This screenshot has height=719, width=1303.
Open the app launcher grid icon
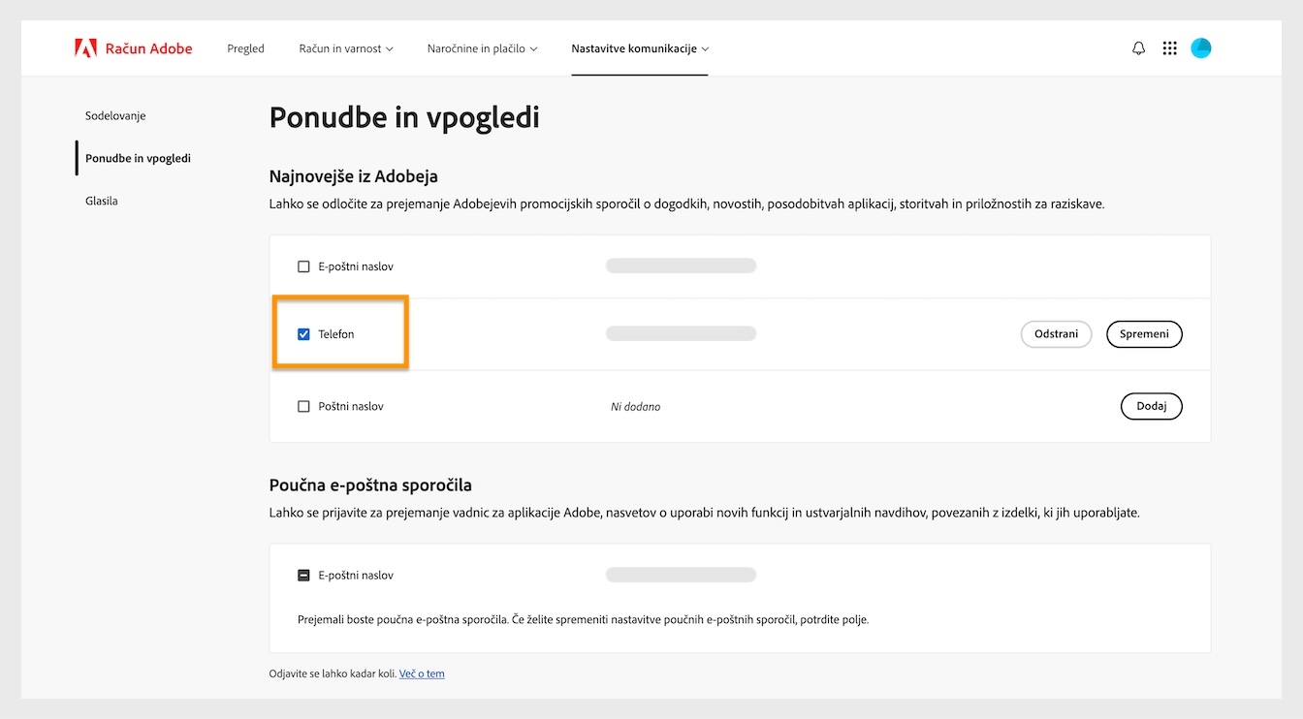[x=1170, y=47]
